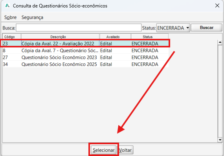Click ENCERRADA status cell in row 23
Screen dimensions: 224x156
(150, 44)
